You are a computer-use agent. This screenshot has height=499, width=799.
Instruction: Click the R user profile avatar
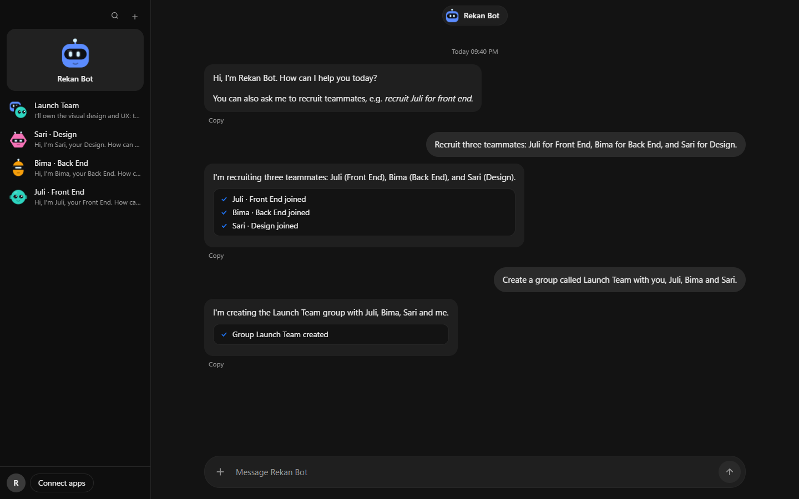[16, 483]
